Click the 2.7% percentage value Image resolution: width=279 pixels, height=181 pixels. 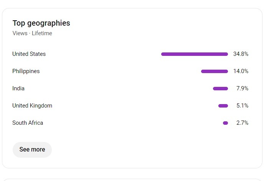pos(242,123)
